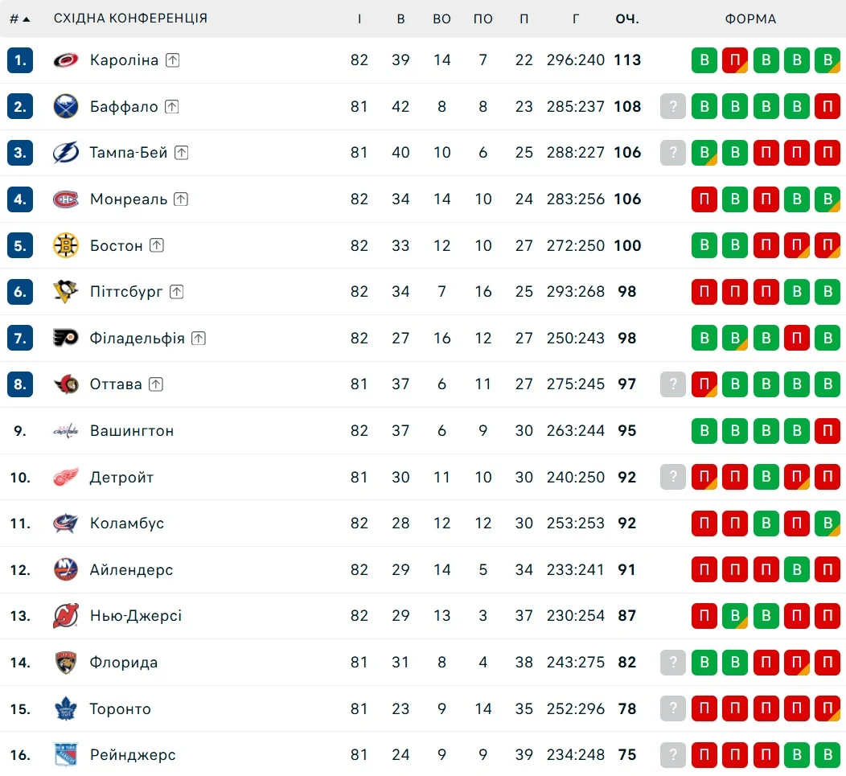Sort table by rank number column

coord(19,18)
